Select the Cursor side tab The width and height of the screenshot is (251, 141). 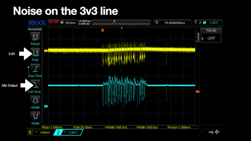point(198,37)
